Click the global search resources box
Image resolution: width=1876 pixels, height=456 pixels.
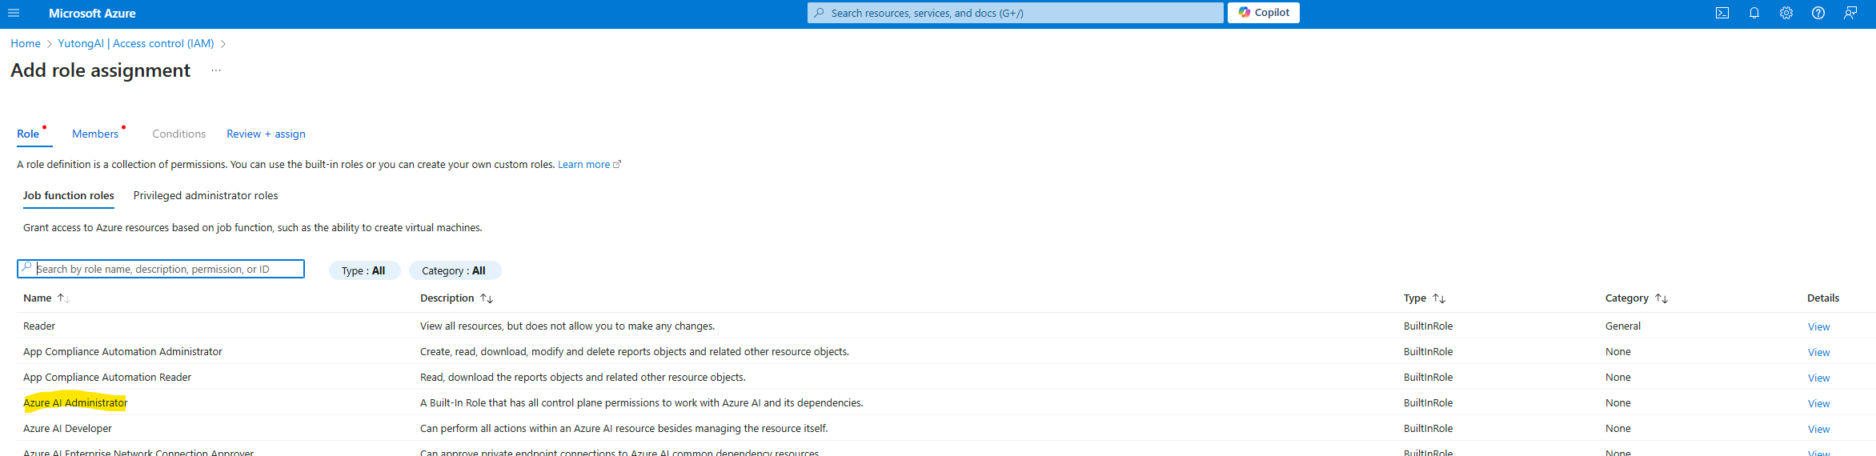pos(1015,13)
